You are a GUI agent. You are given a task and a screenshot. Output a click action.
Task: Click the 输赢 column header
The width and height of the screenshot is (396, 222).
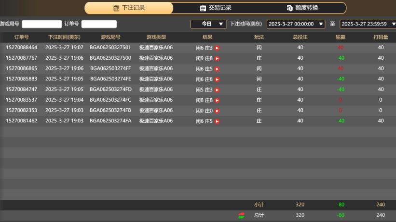coord(341,37)
